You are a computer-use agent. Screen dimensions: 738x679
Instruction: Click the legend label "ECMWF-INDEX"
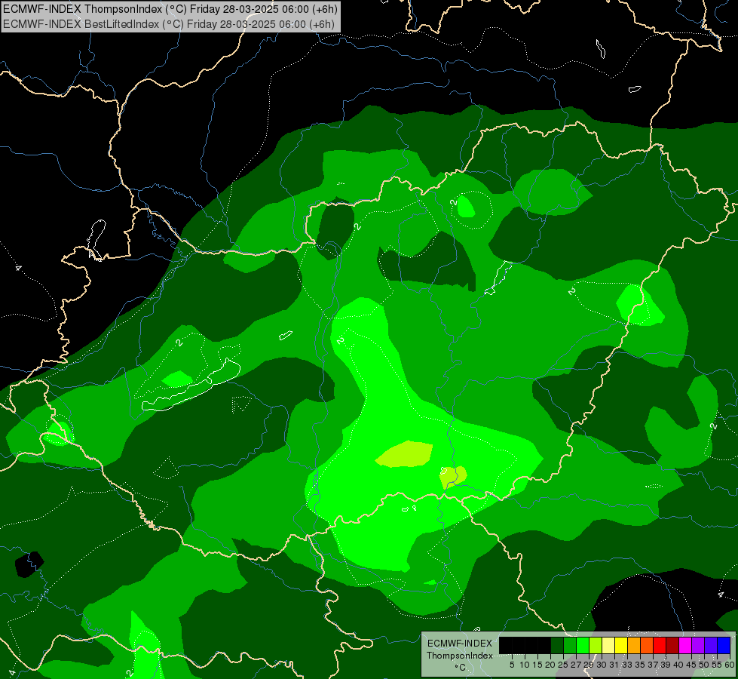pos(460,644)
